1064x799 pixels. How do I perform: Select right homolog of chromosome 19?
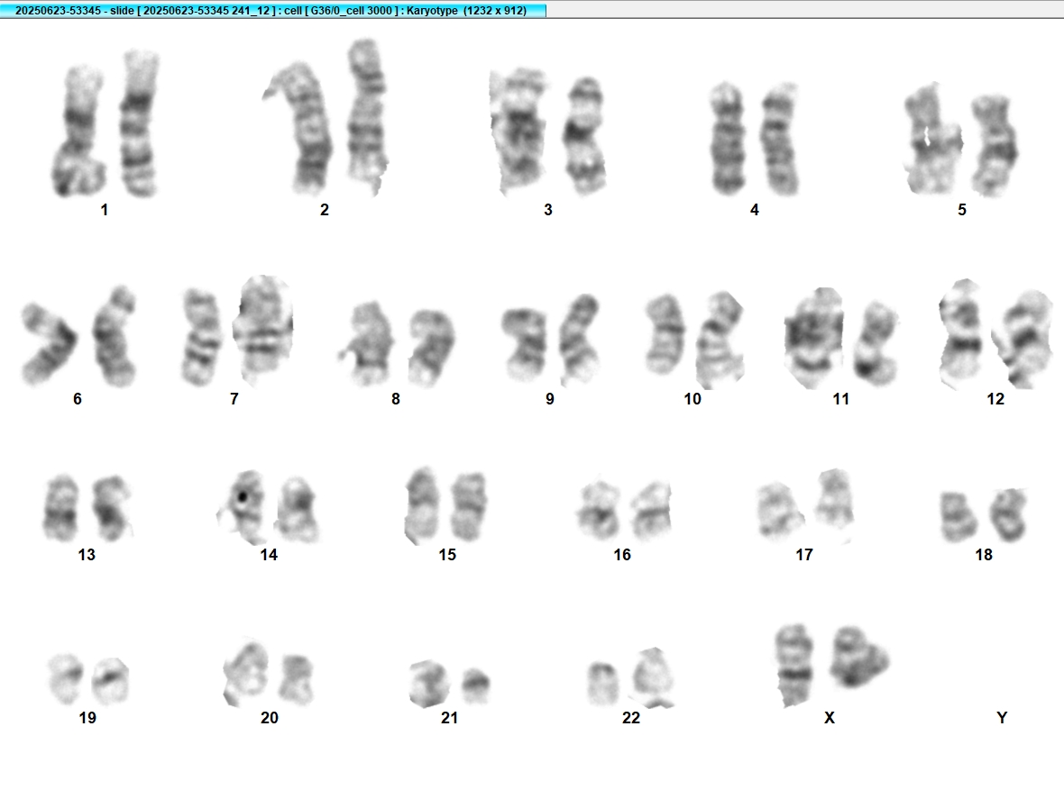pos(111,680)
